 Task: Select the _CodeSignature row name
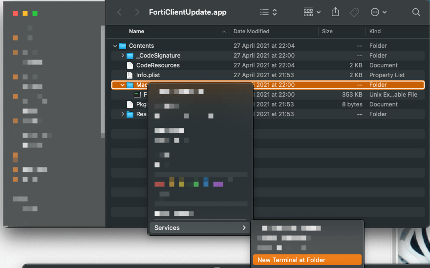tap(158, 56)
